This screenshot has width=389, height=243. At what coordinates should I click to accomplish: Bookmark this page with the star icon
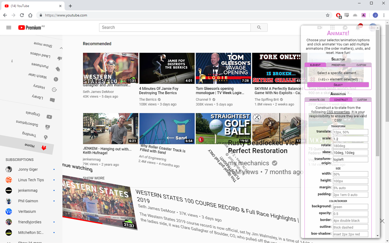point(328,15)
